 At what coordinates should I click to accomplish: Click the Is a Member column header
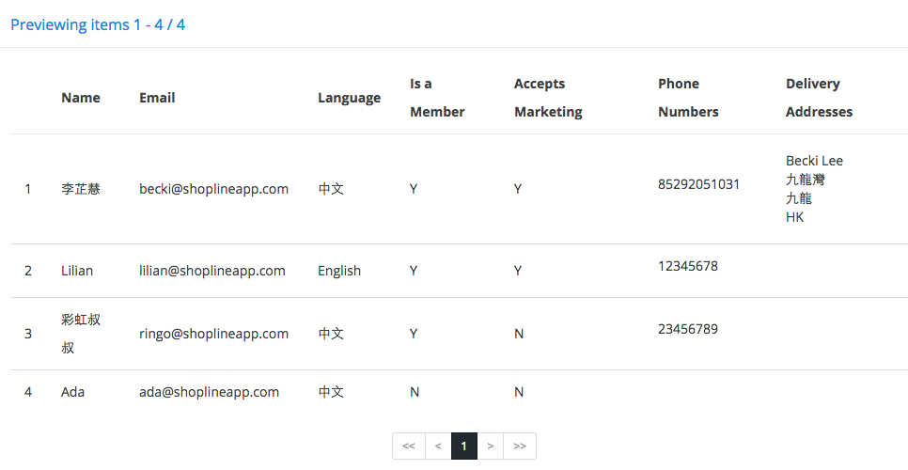coord(437,98)
